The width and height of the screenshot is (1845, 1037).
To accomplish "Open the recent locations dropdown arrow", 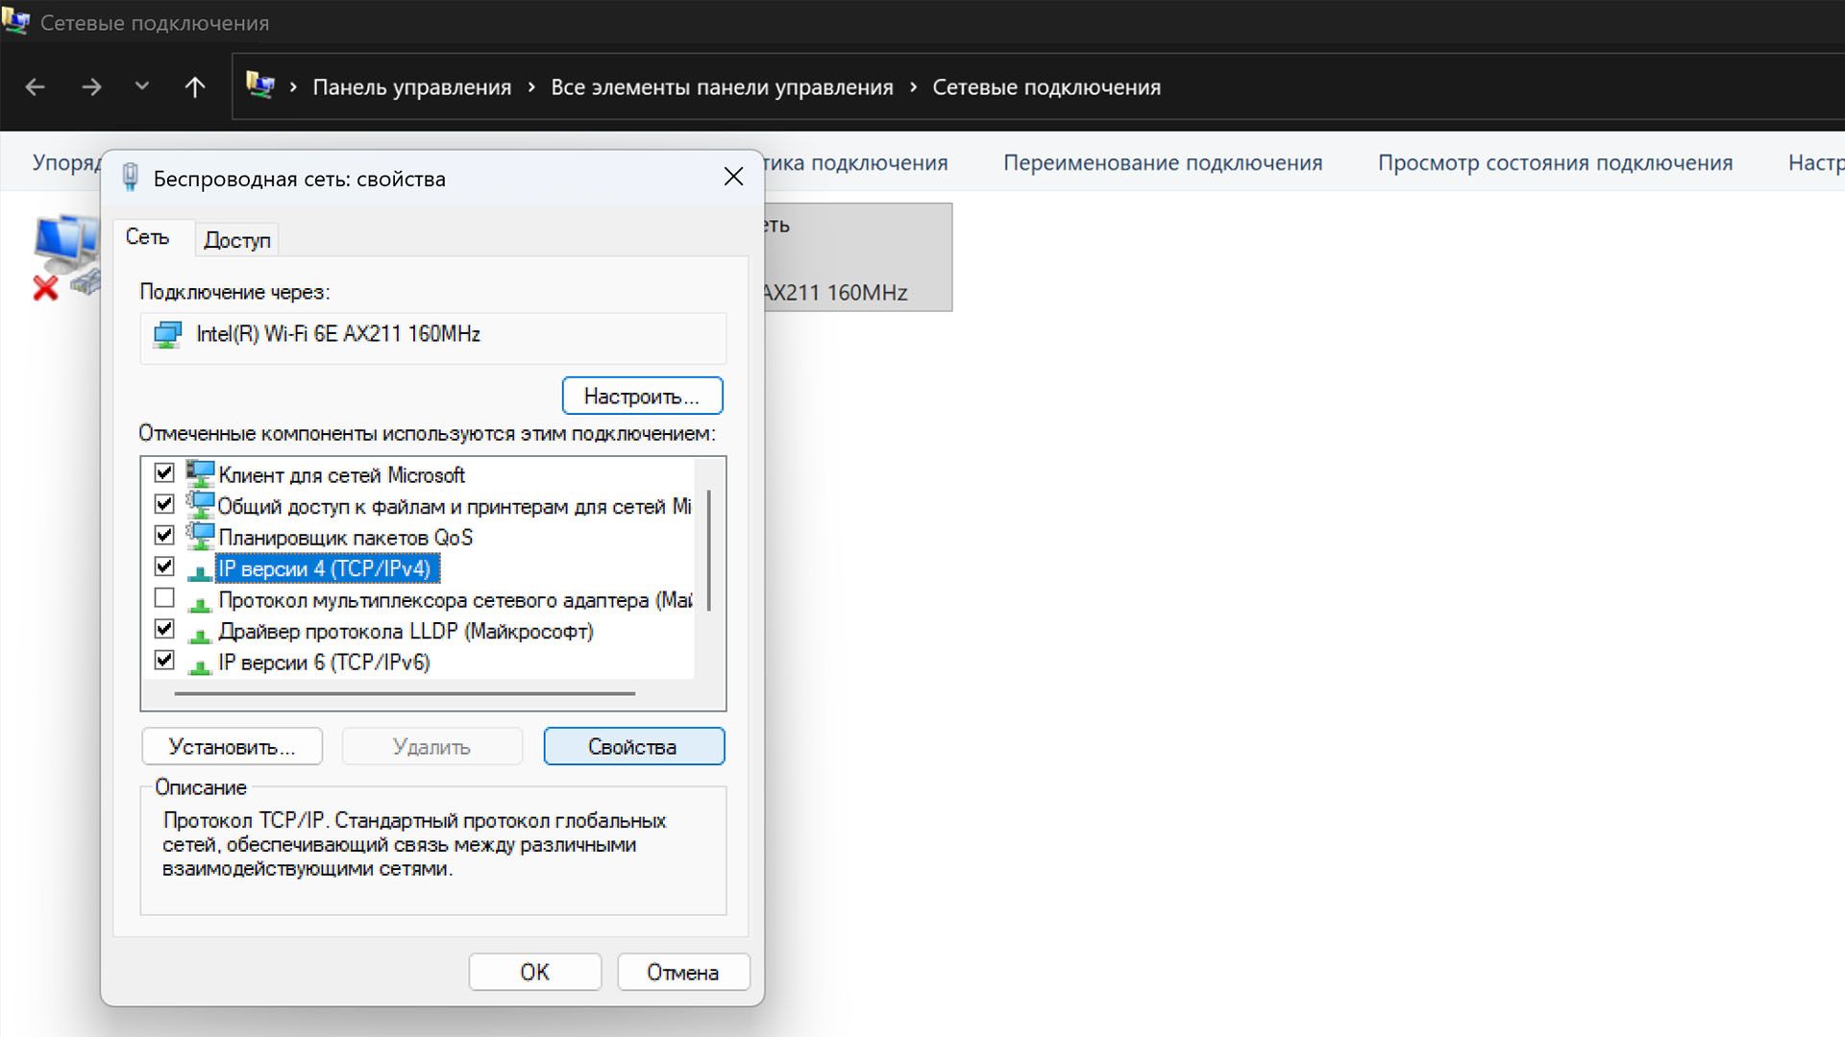I will pos(142,86).
